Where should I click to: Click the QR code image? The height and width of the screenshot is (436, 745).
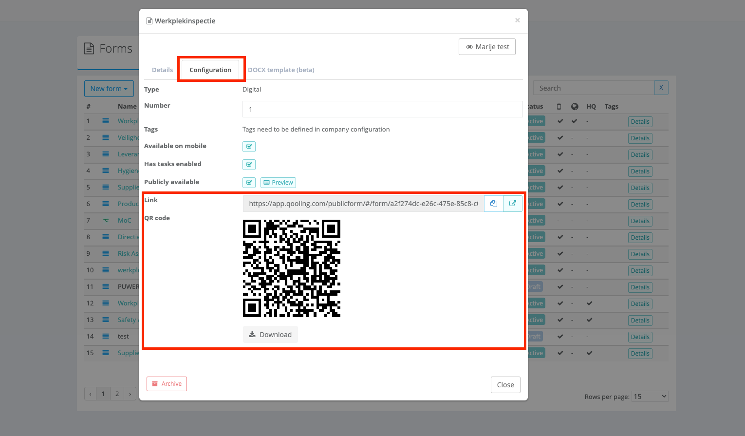(292, 268)
